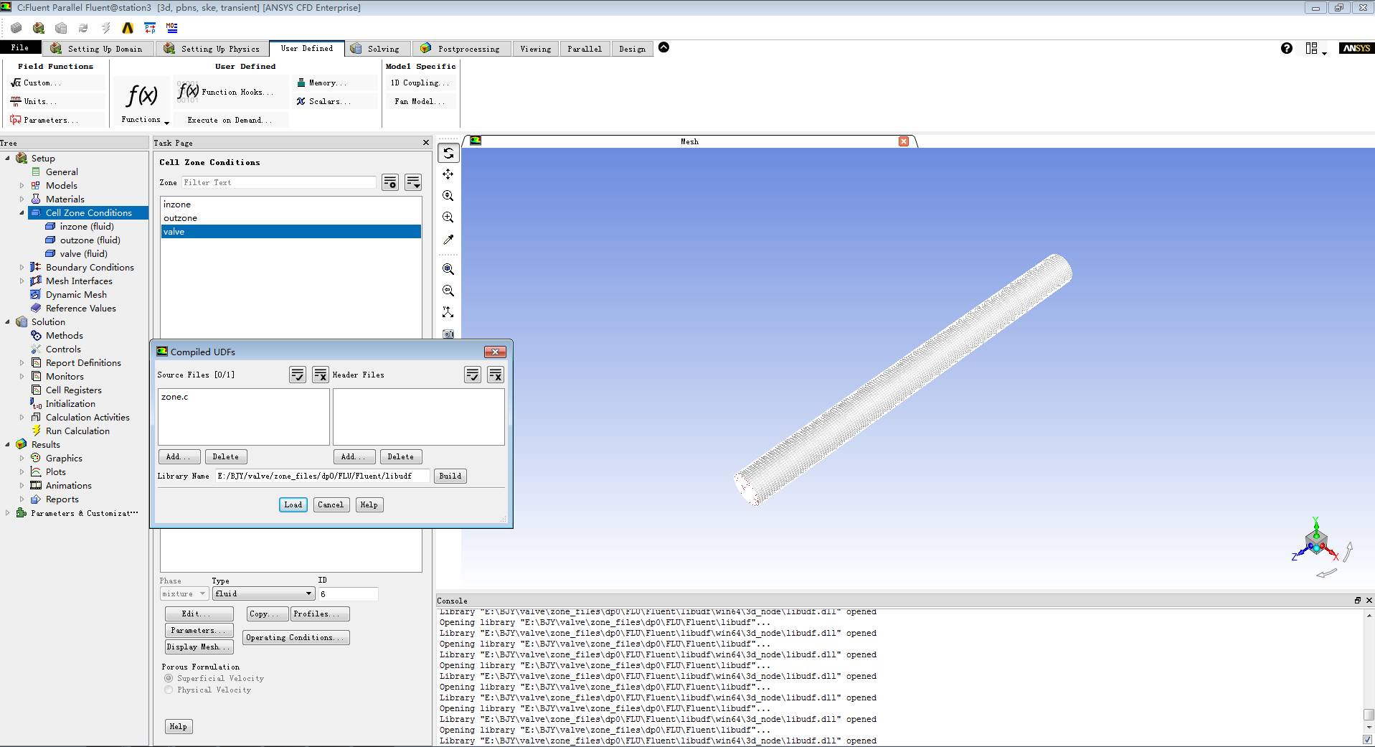
Task: Collapse the Cell Zone Conditions tree node
Action: coord(22,213)
